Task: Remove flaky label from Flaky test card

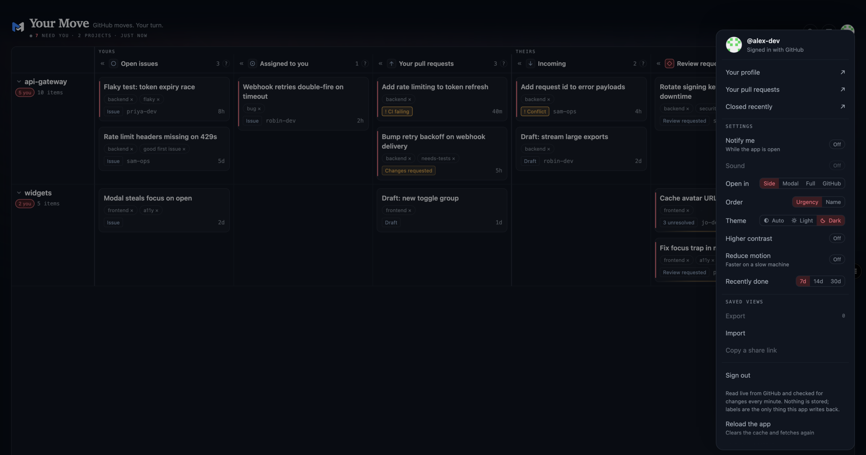Action: point(158,99)
